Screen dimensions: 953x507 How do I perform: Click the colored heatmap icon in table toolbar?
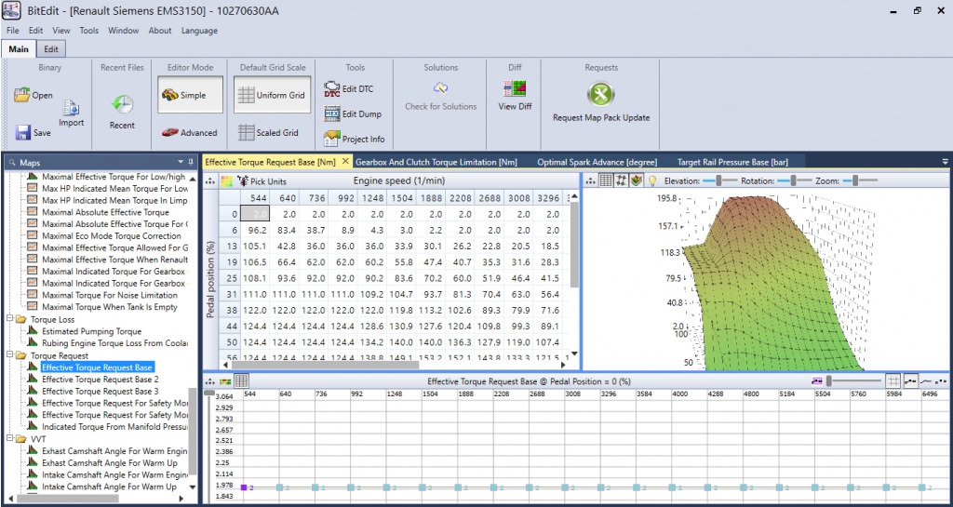[227, 181]
